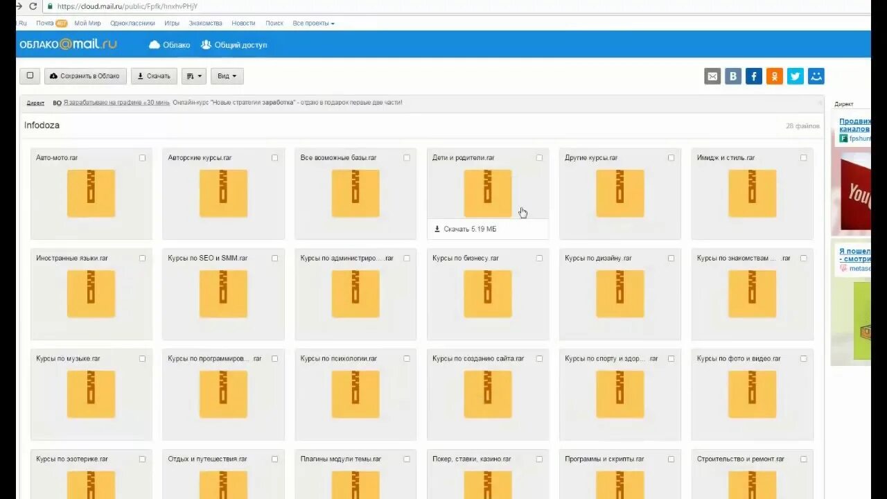Check the Все возможные базы.rar checkbox
The image size is (887, 499).
click(x=407, y=158)
